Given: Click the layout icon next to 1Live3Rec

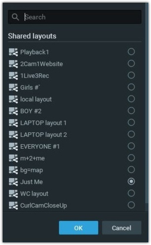Looking at the screenshot, I should (13, 76).
